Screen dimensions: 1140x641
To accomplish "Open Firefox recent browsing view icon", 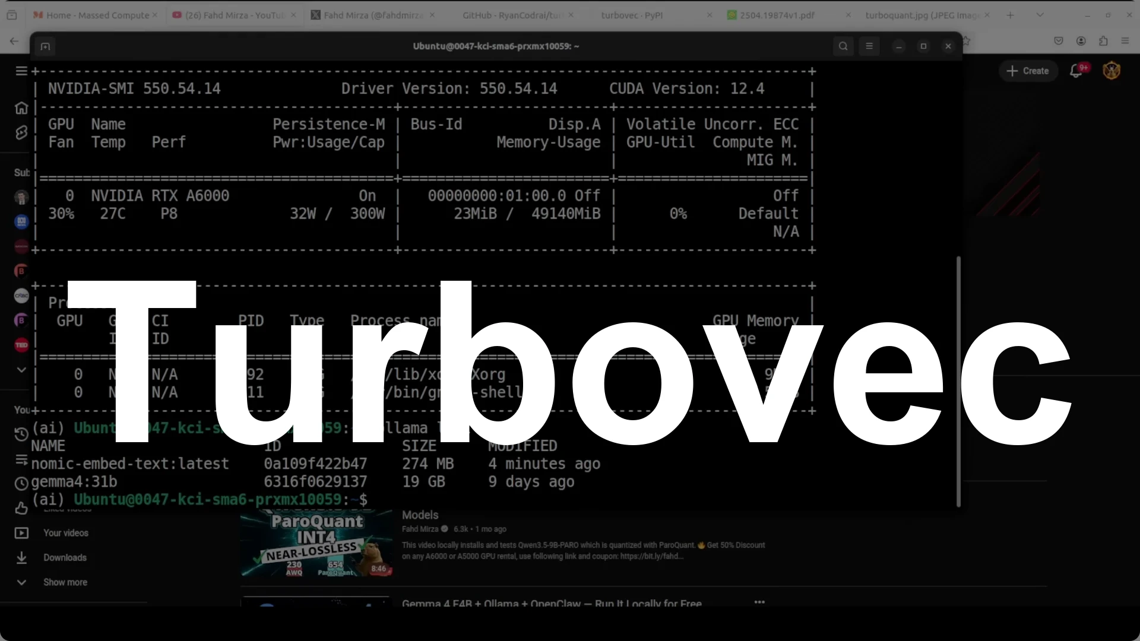I will [x=12, y=15].
